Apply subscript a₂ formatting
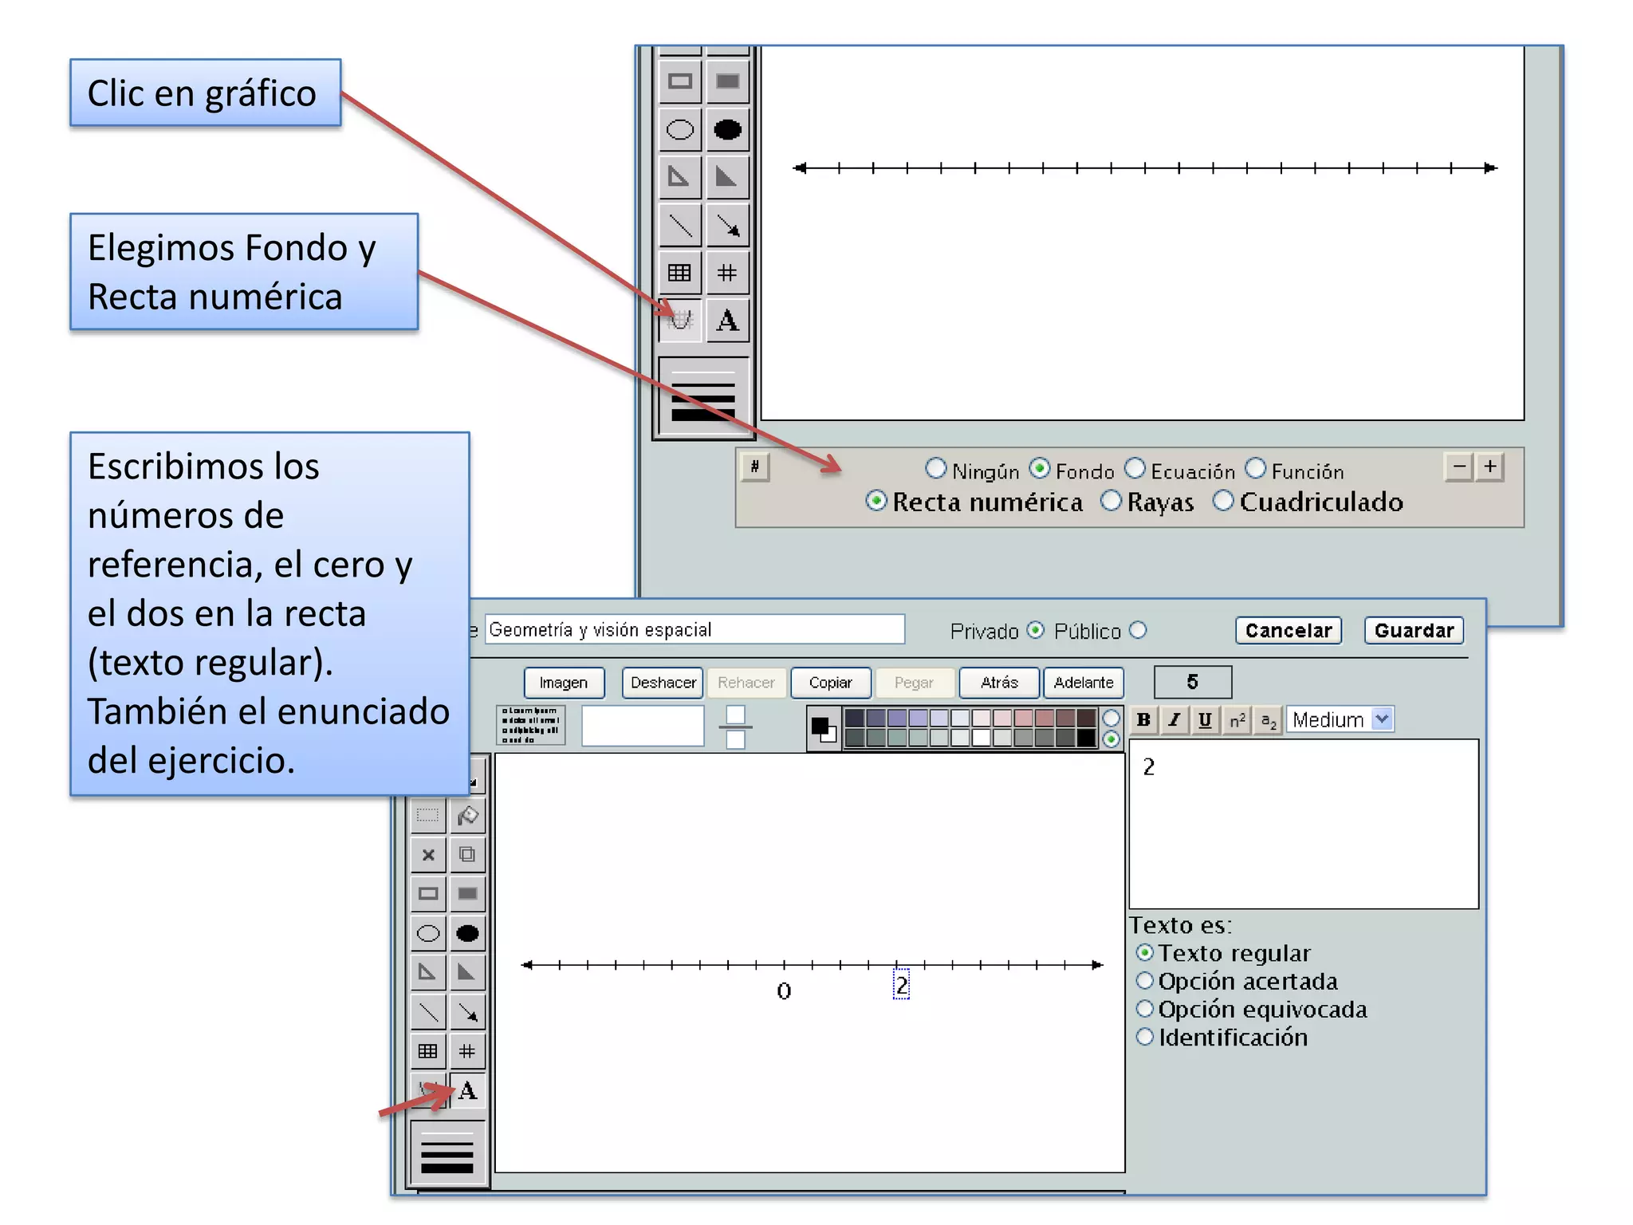 1268,719
